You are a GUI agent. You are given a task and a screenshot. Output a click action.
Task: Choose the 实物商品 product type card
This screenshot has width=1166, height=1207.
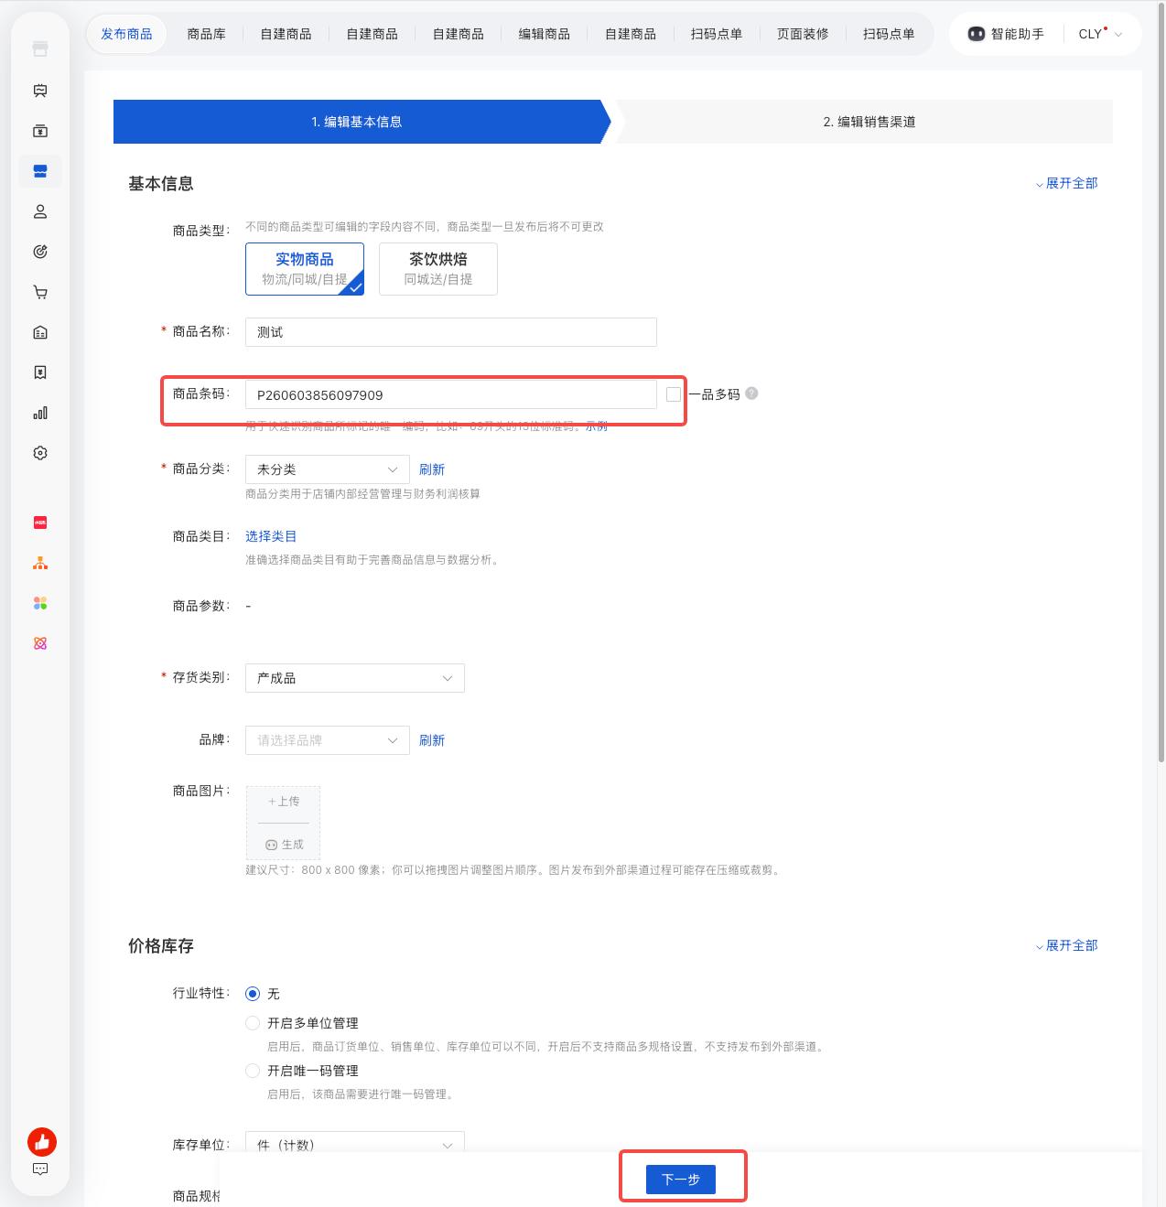tap(305, 269)
